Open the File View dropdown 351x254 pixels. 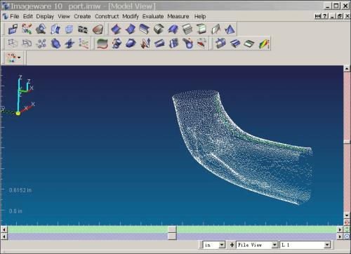click(274, 245)
